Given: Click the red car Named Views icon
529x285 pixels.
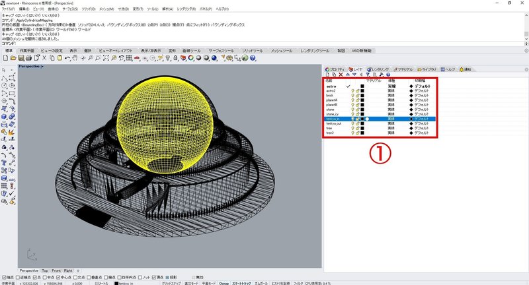Looking at the screenshot, I should [137, 58].
